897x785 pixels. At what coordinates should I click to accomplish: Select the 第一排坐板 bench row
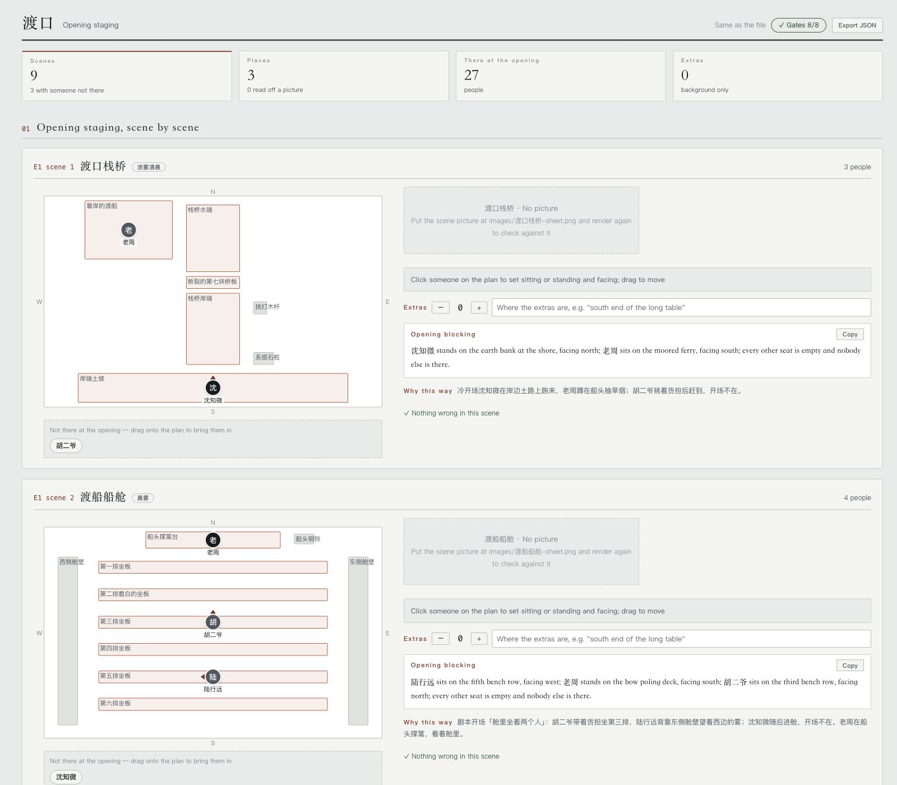pyautogui.click(x=213, y=567)
